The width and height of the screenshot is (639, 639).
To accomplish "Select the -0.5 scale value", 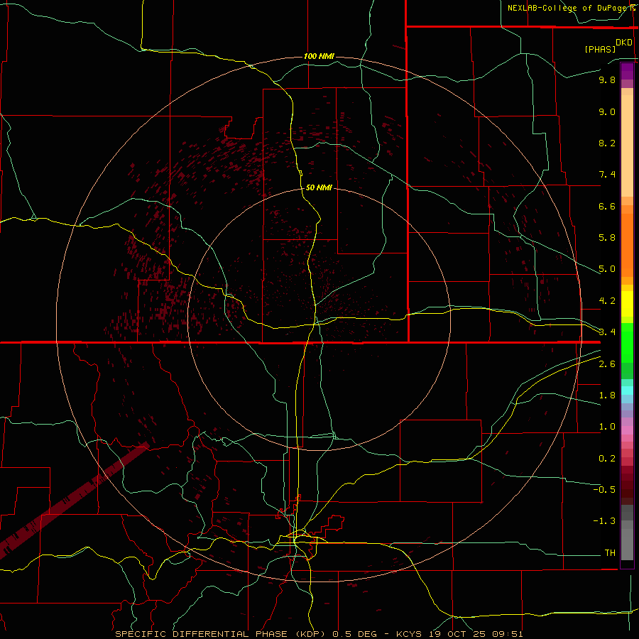I will pos(604,489).
